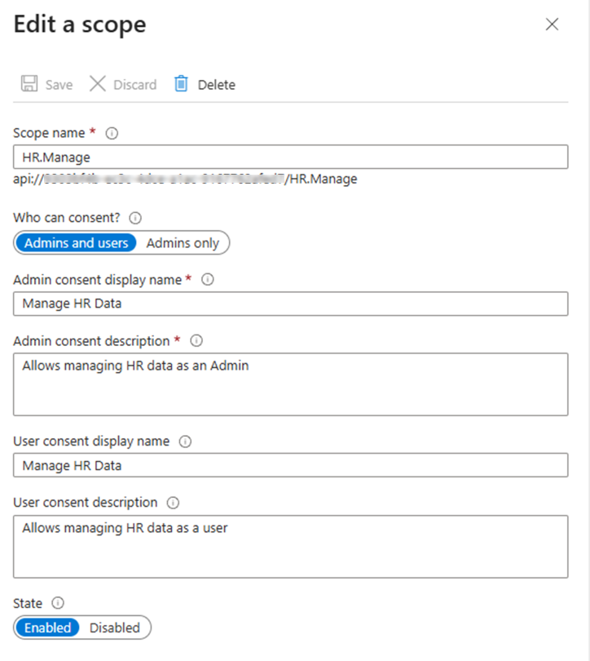Click inside the Scope name field
The image size is (590, 661).
click(x=290, y=157)
